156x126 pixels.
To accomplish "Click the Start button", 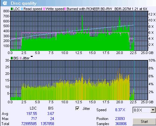I will [144, 122].
